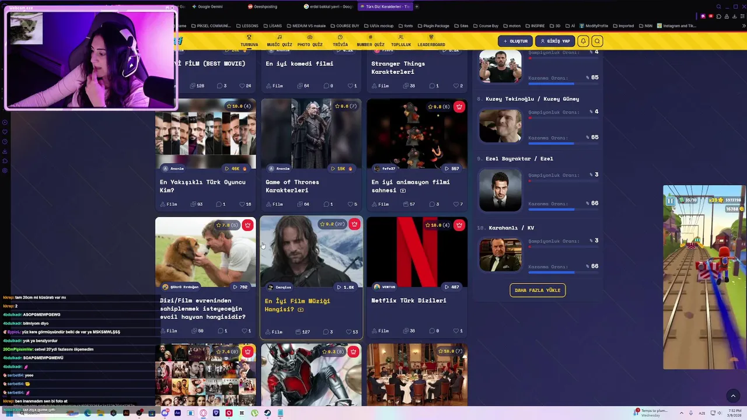
Task: Open the Music Quiz section
Action: click(280, 41)
